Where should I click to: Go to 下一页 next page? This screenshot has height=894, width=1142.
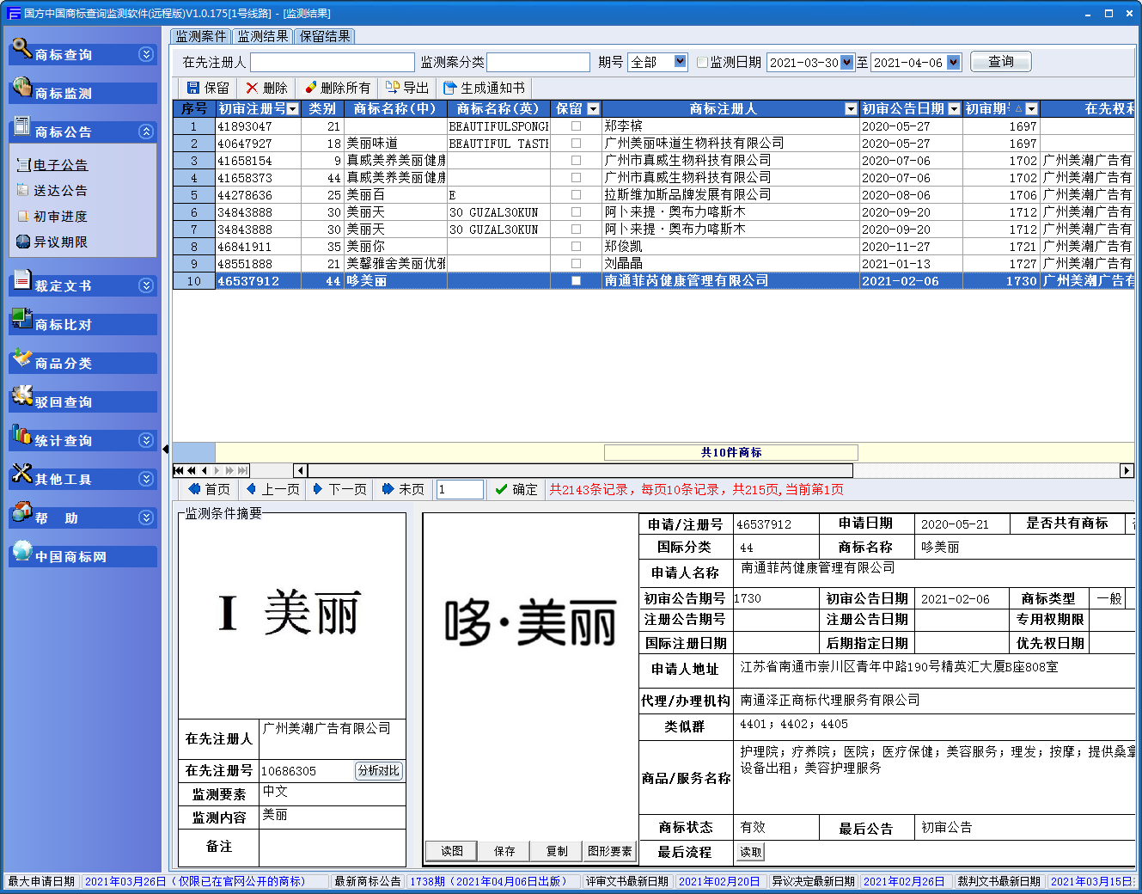tap(340, 489)
